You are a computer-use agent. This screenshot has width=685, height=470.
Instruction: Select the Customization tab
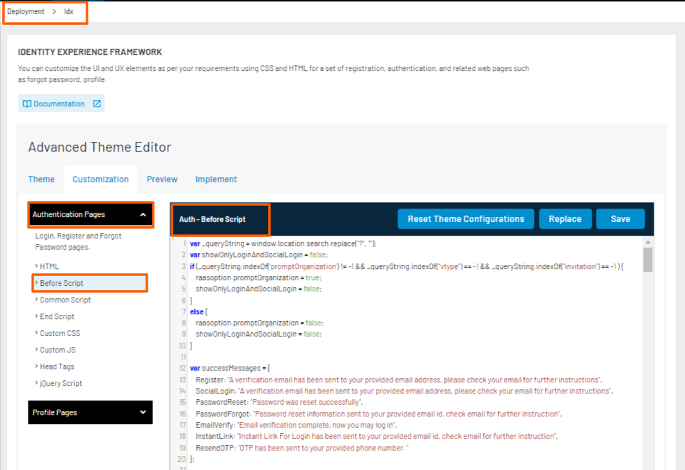tap(100, 179)
